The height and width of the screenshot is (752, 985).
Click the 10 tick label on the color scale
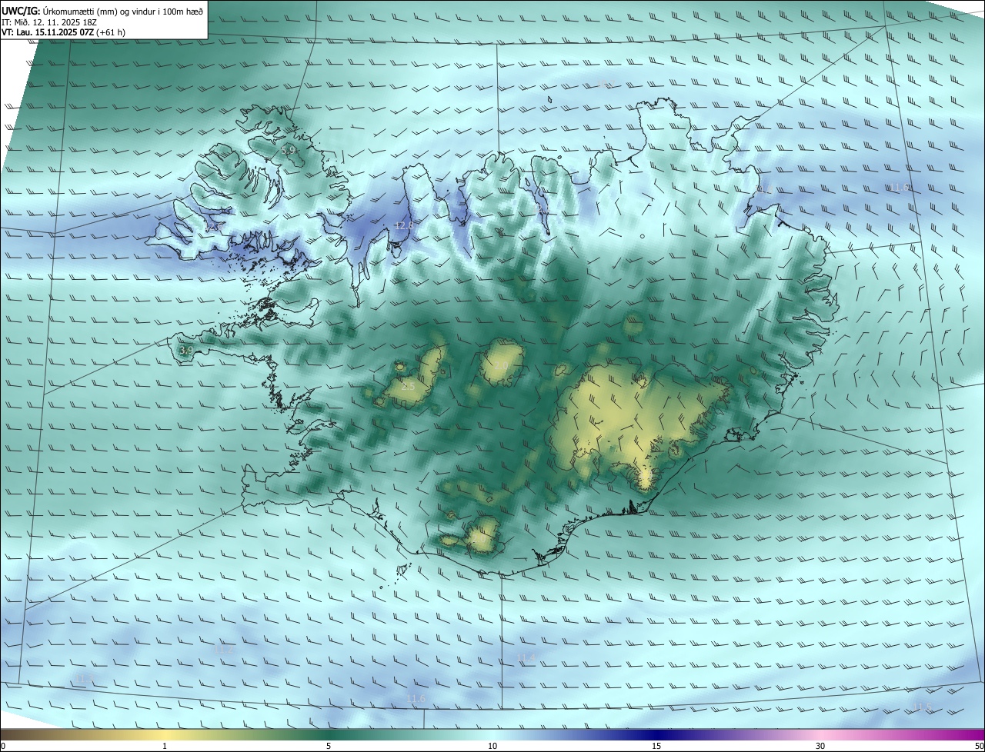[x=492, y=746]
